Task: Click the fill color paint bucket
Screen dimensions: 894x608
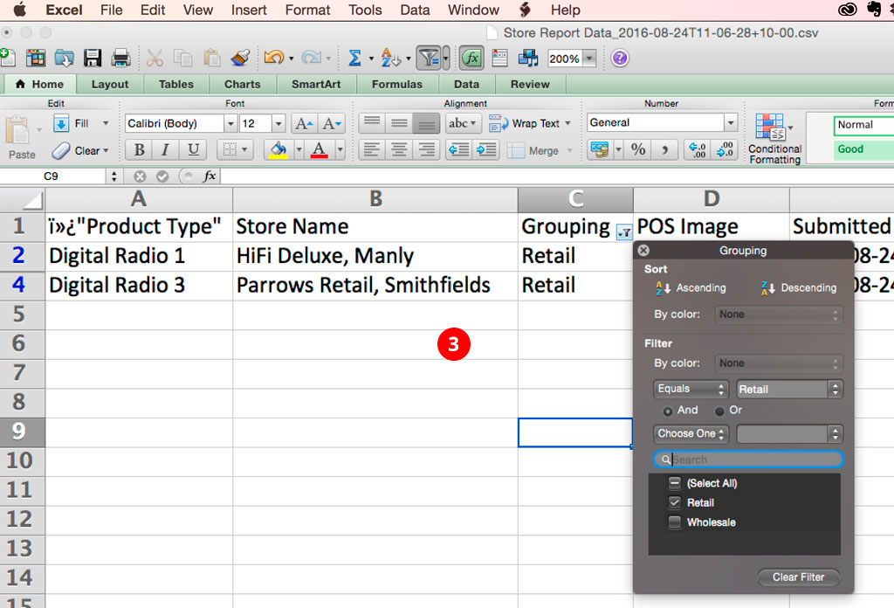Action: click(x=279, y=149)
